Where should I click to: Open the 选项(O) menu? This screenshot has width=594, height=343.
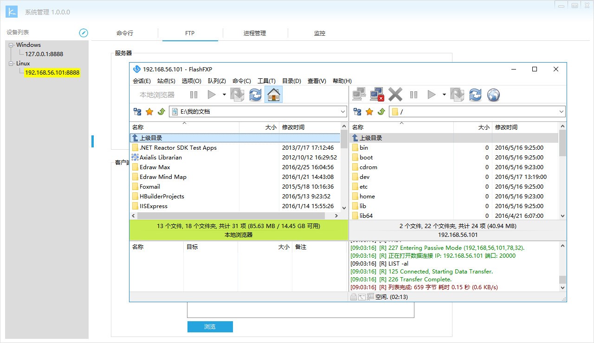[x=191, y=81]
